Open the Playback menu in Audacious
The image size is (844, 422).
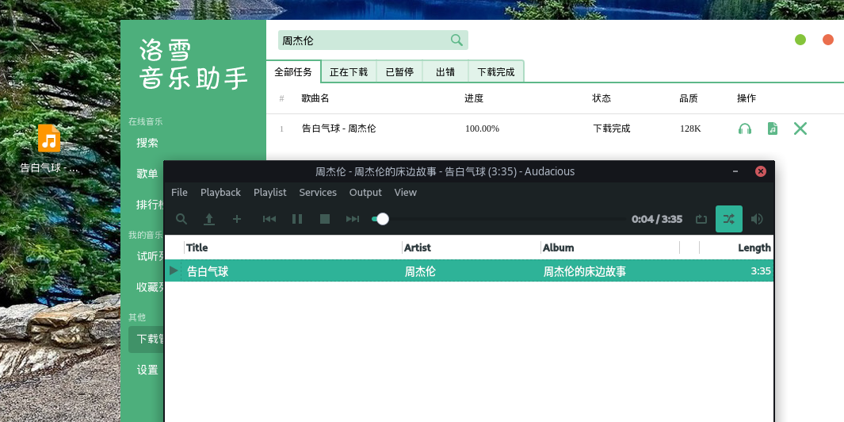pyautogui.click(x=220, y=193)
